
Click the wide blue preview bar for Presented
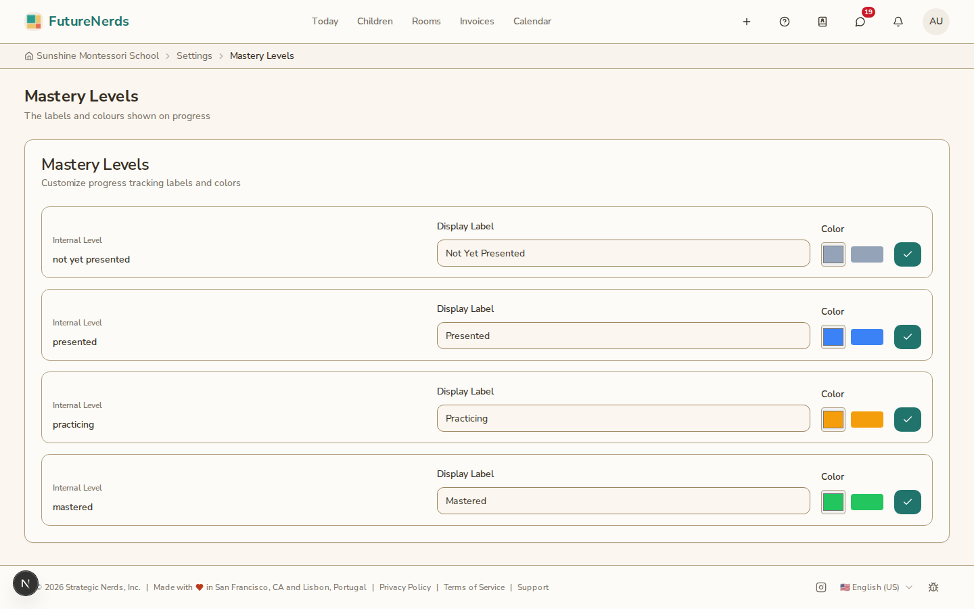pyautogui.click(x=867, y=337)
